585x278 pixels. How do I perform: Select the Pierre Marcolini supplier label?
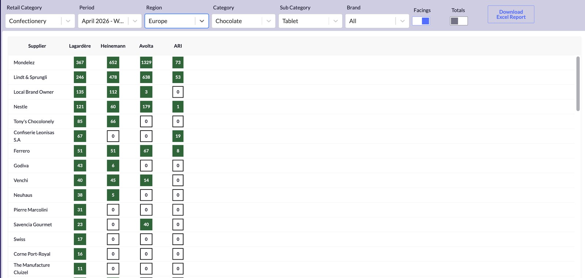point(31,210)
